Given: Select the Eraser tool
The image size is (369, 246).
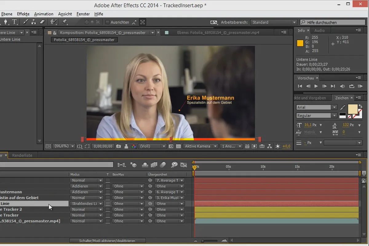Looking at the screenshot, I should click(42, 22).
